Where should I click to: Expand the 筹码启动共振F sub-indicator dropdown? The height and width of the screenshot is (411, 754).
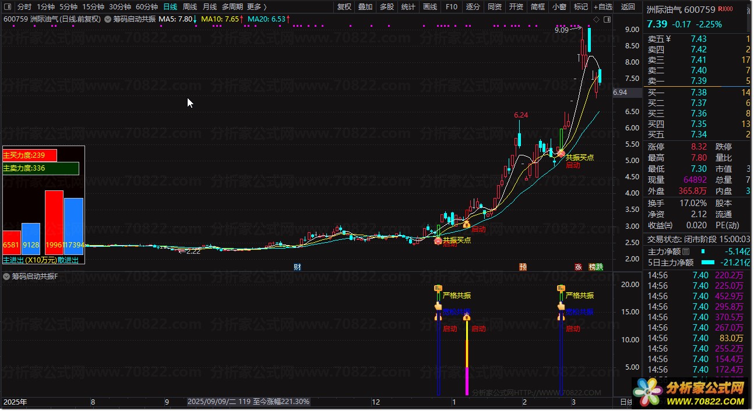click(x=6, y=277)
